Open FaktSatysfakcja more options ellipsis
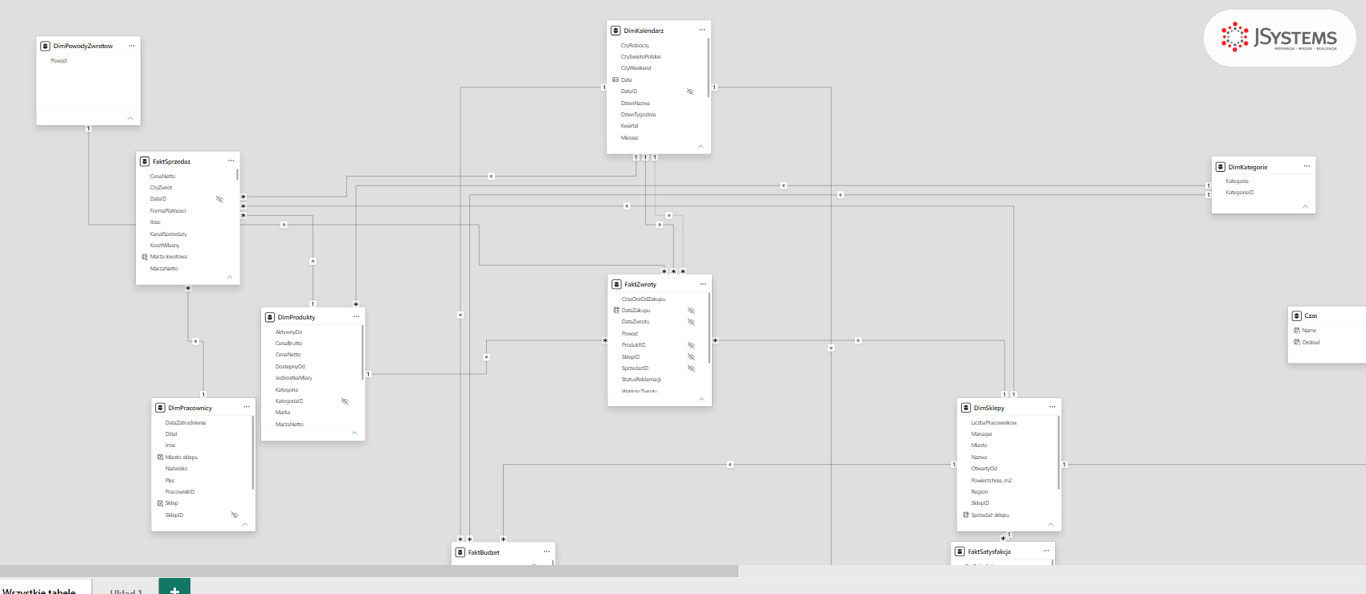This screenshot has height=594, width=1366. click(1046, 551)
